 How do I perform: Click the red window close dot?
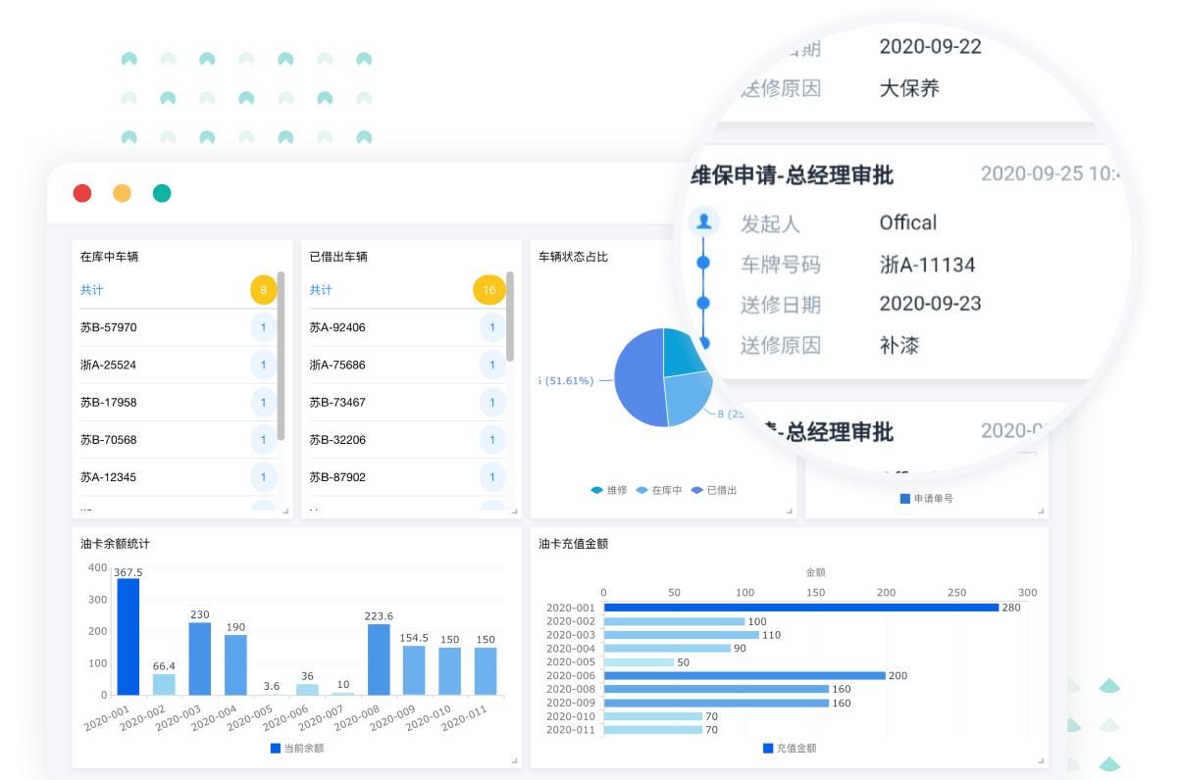(82, 193)
